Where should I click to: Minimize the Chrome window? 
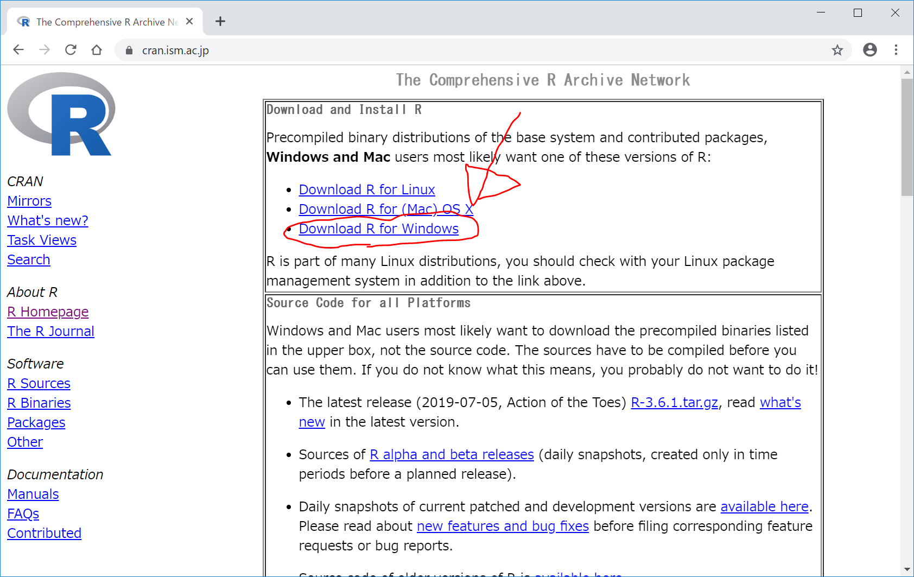821,12
